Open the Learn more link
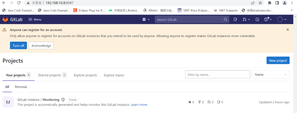Screen dimensions: 297x113 (x=139, y=104)
